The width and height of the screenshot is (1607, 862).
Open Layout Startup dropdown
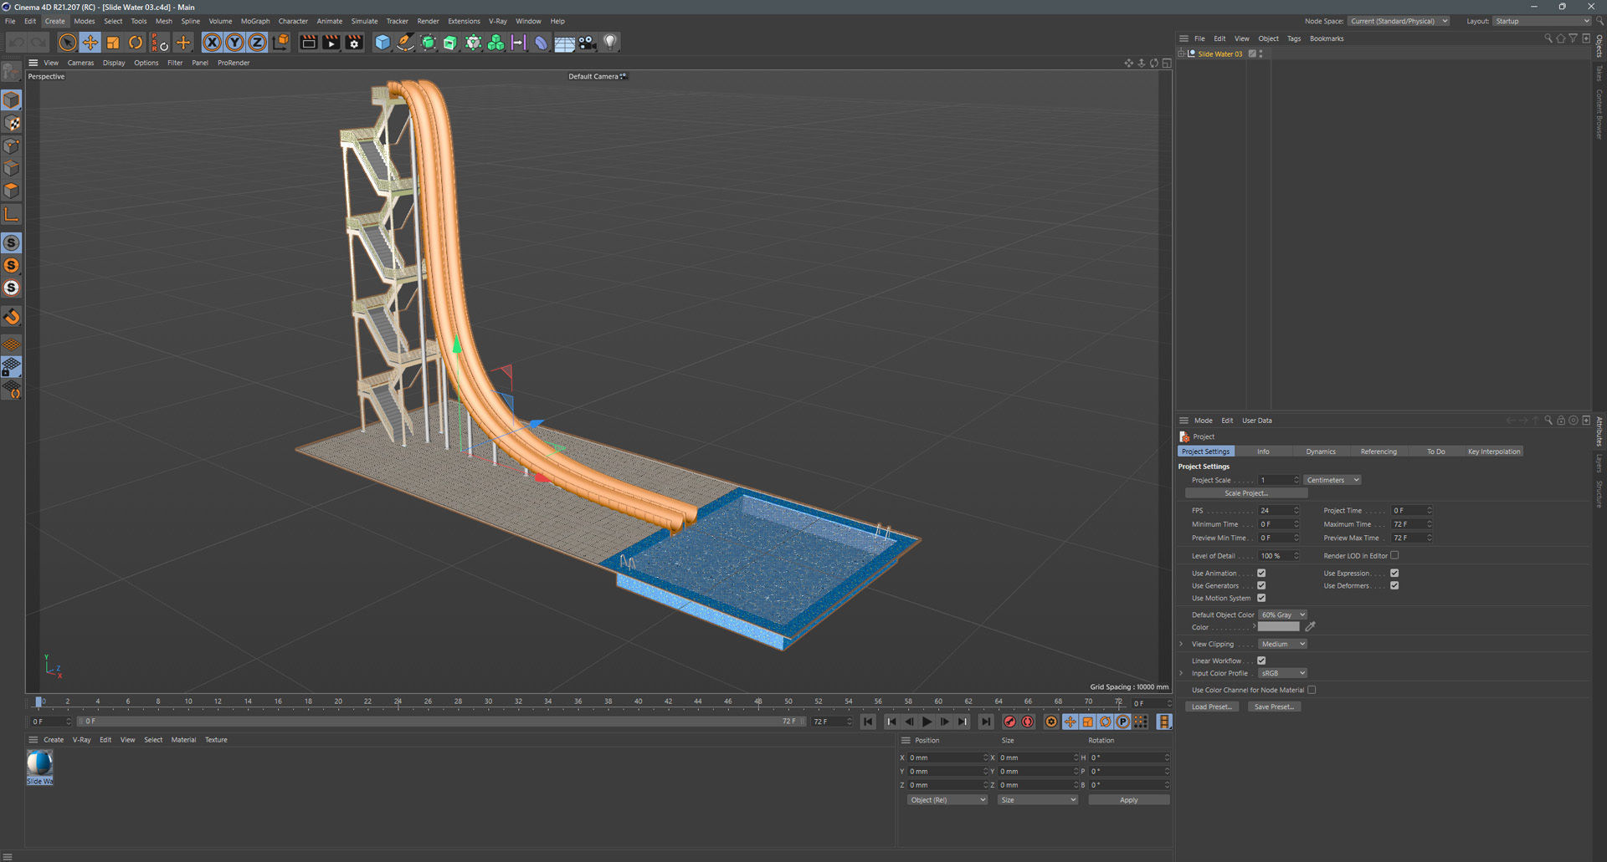pos(1542,22)
